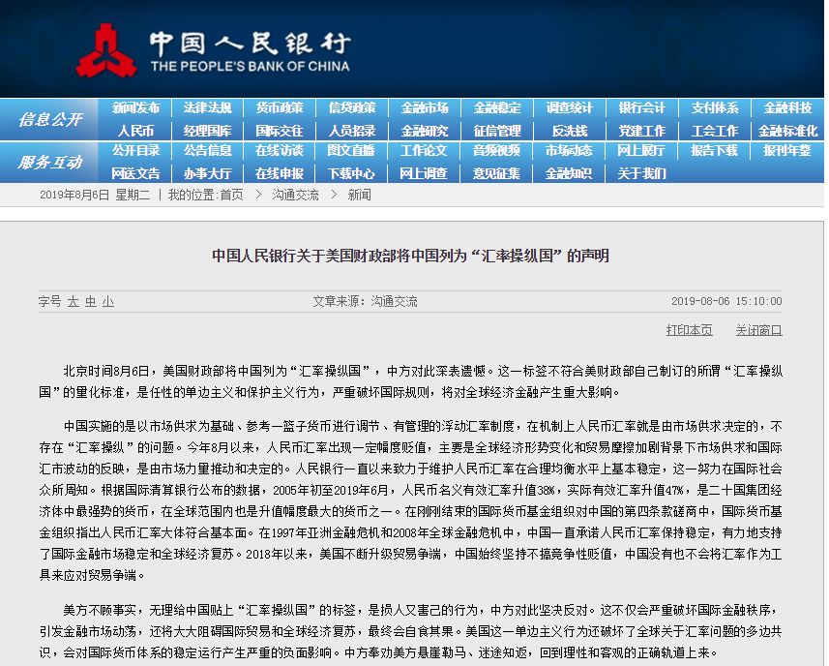Open 工作论文 navigation item
The image size is (829, 666).
pos(424,151)
